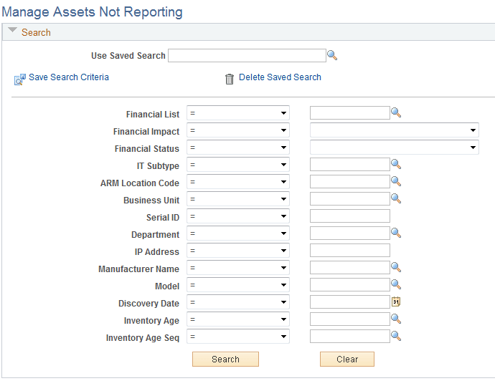495x386 pixels.
Task: Collapse the Search section triangle
Action: point(13,30)
